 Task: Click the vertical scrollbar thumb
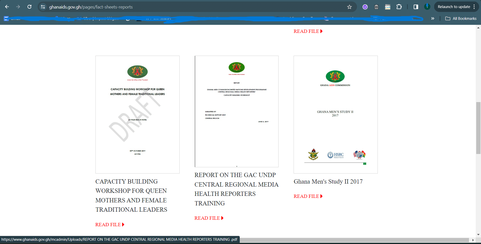478,128
